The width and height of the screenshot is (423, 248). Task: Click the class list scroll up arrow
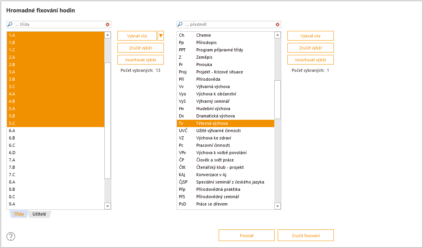[x=108, y=35]
